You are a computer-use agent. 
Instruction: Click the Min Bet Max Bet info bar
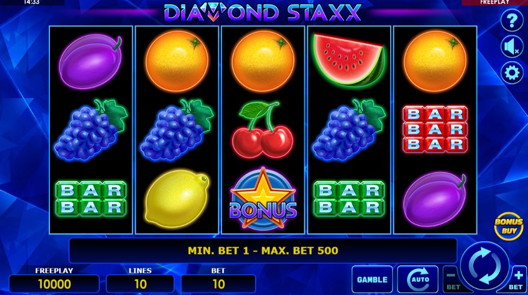click(263, 251)
